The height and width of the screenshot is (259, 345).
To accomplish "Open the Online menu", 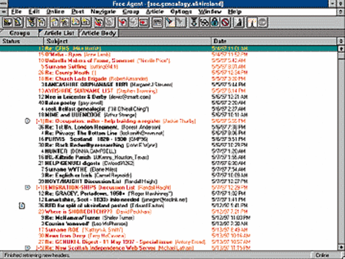I will [55, 11].
